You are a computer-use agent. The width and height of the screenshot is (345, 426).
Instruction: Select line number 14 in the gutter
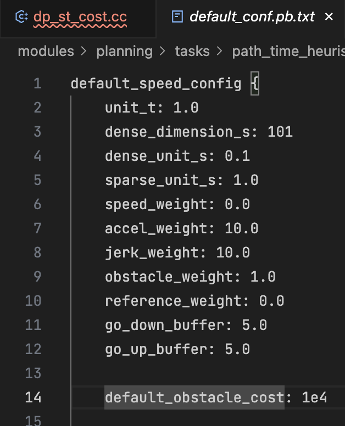(33, 397)
